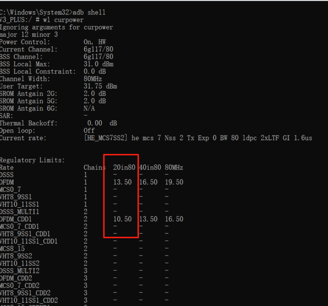
Task: Click the User Target 31.75 dBm value
Action: [x=100, y=86]
